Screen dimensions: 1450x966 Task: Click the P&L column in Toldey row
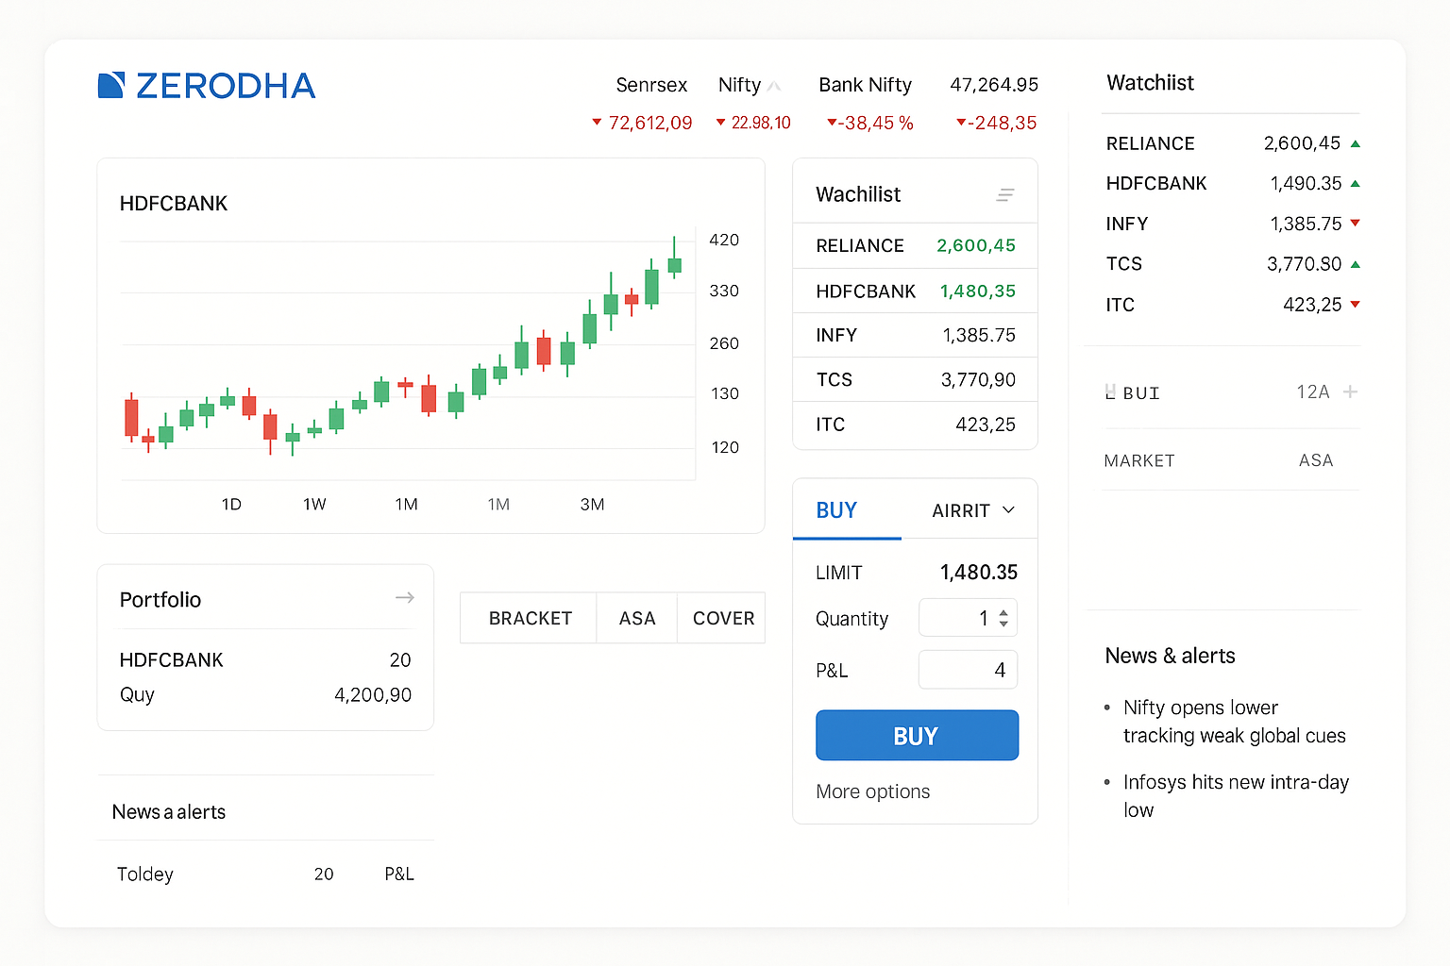click(x=399, y=874)
